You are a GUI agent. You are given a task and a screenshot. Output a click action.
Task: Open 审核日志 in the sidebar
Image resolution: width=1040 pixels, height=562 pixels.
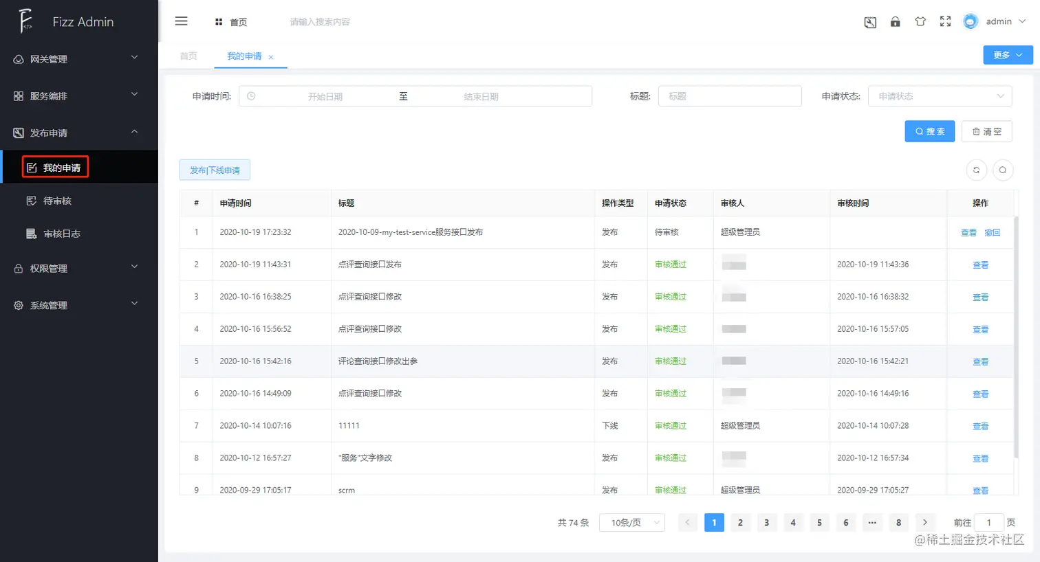[x=79, y=234]
